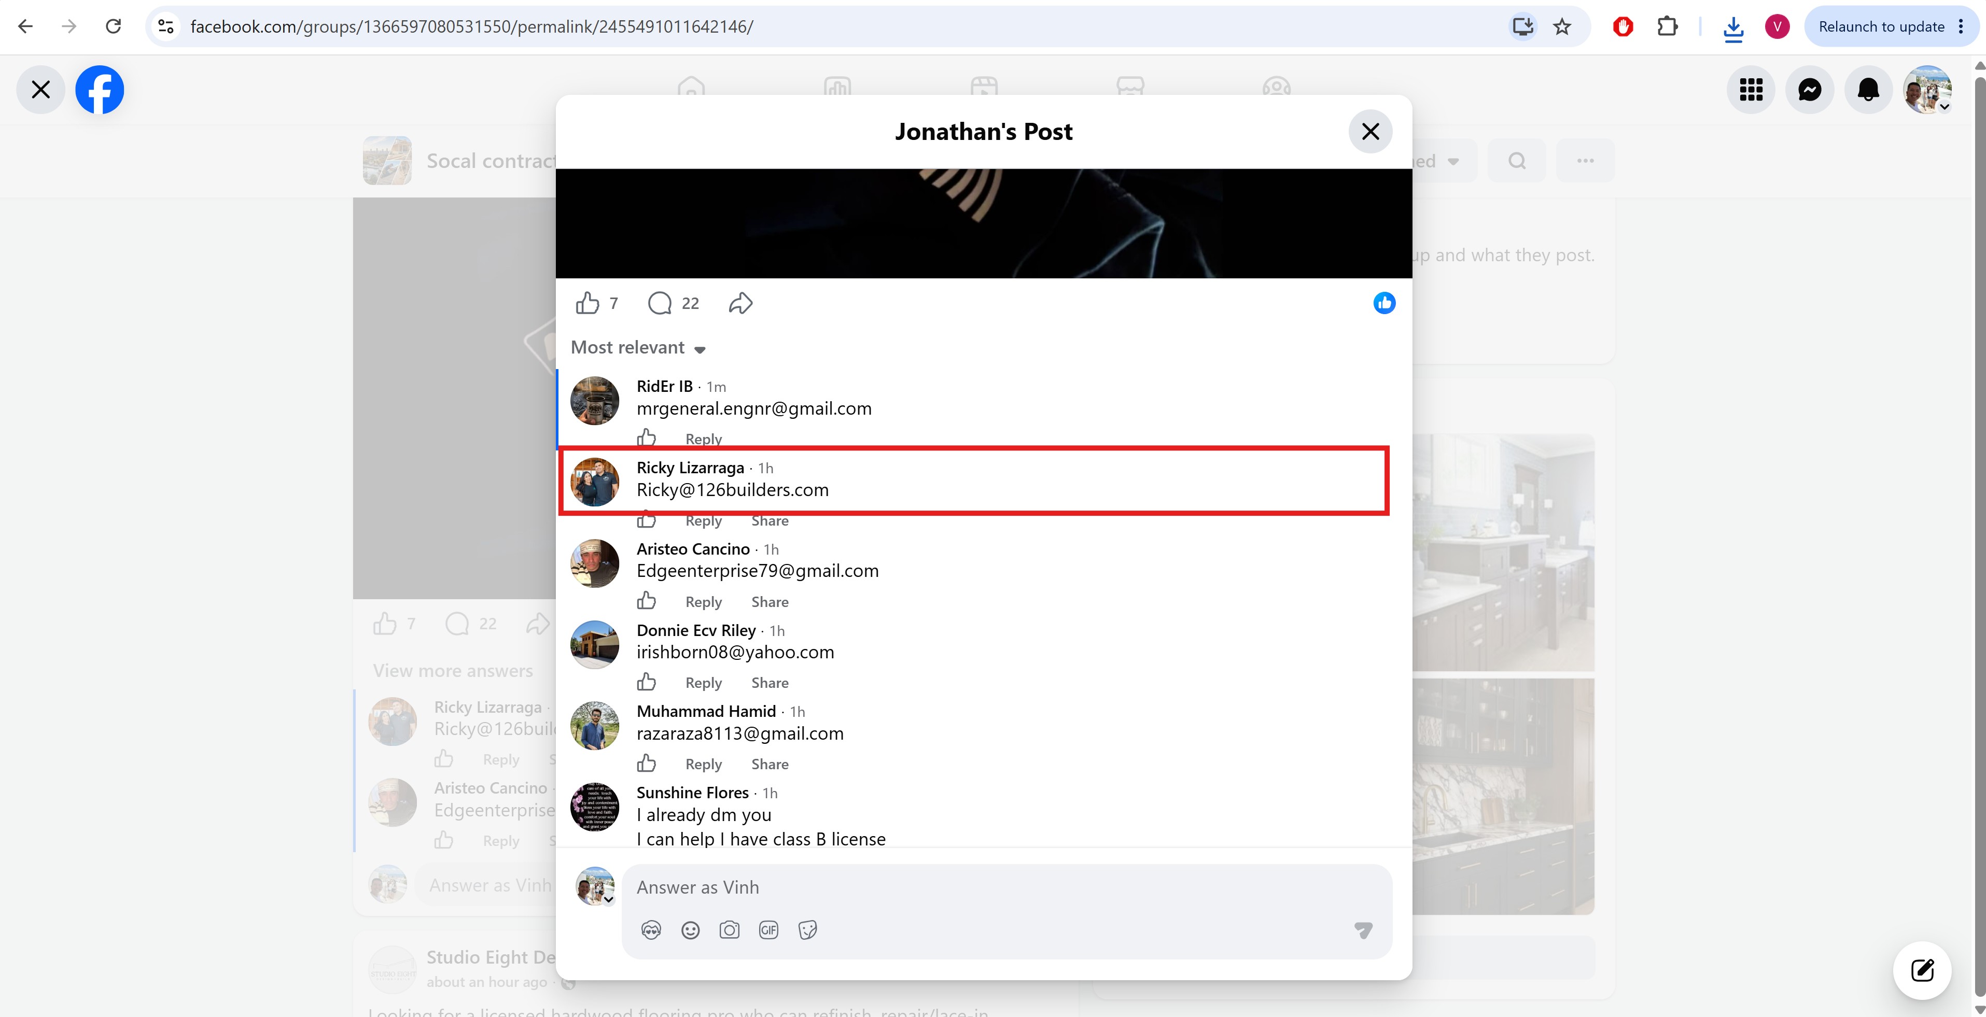This screenshot has height=1017, width=1986.
Task: Share Donnie Ecv Riley's comment
Action: click(770, 683)
